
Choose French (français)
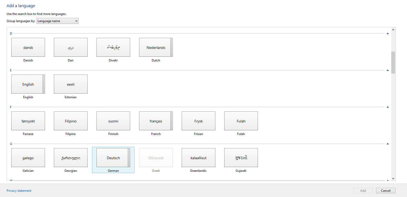coord(156,121)
